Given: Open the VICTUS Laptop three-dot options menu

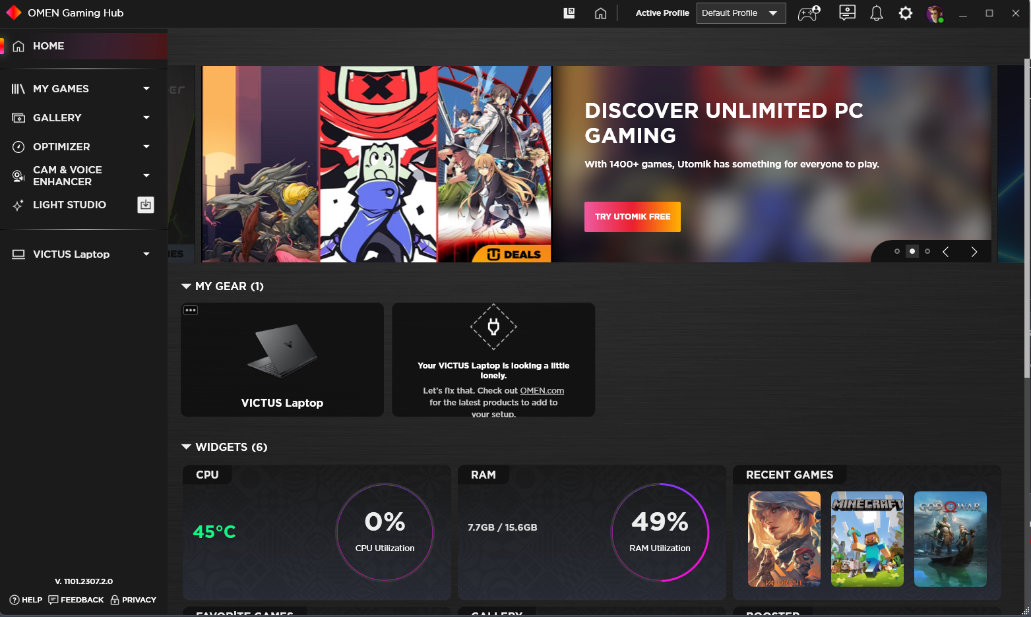Looking at the screenshot, I should [x=191, y=310].
